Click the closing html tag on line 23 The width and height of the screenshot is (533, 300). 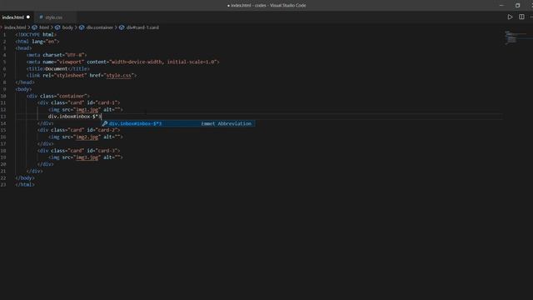25,185
